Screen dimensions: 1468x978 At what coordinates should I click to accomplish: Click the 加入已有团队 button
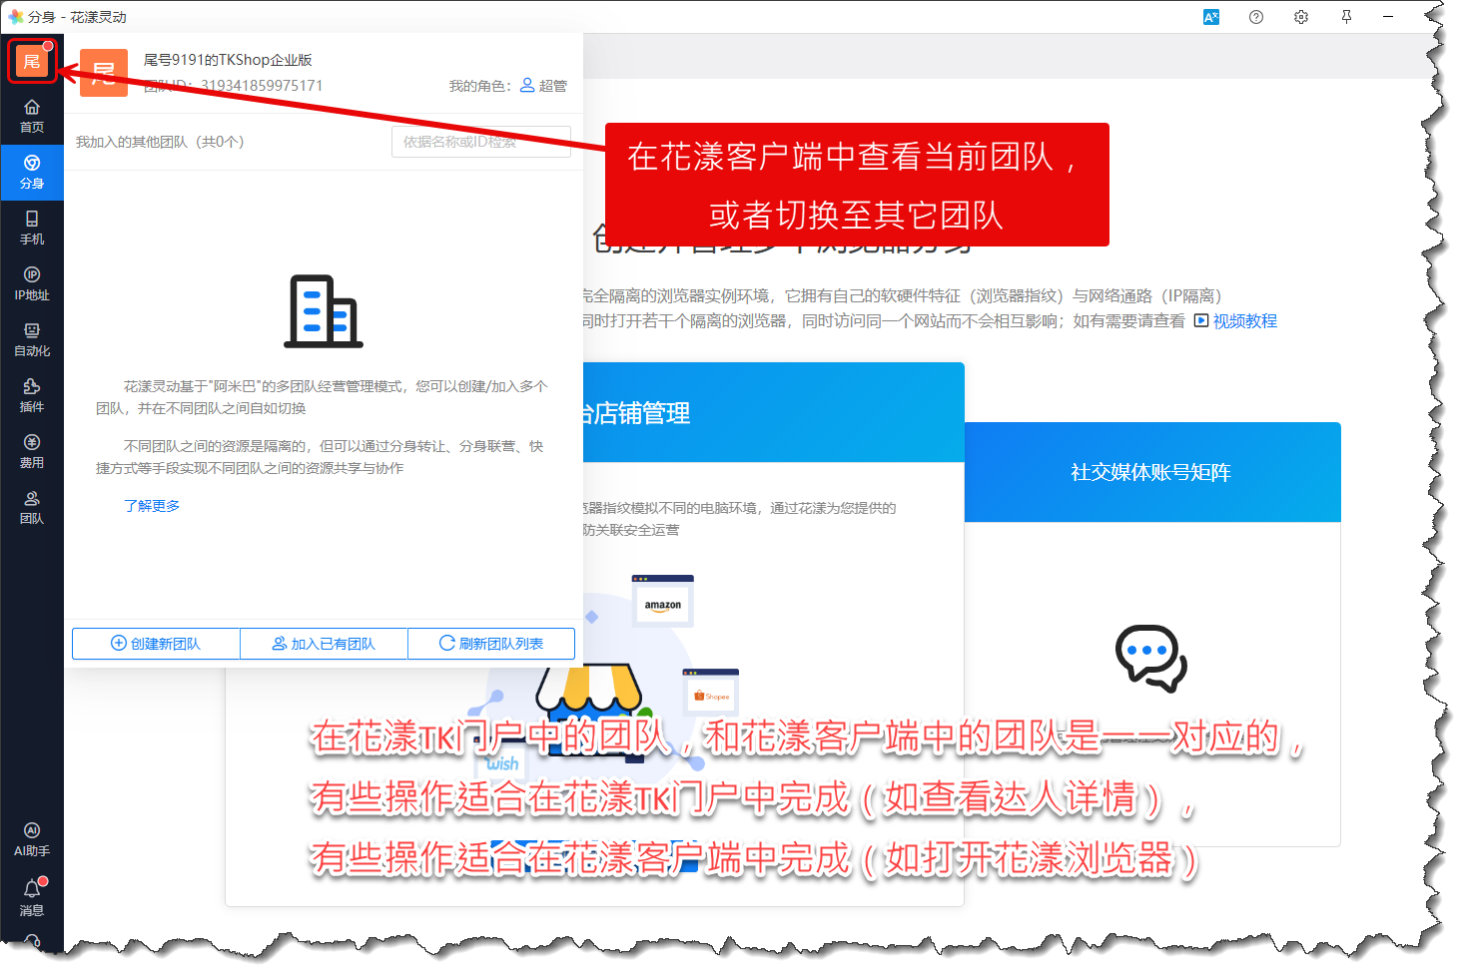[324, 644]
